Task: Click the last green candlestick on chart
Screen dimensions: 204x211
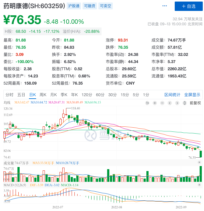Action: (201, 154)
